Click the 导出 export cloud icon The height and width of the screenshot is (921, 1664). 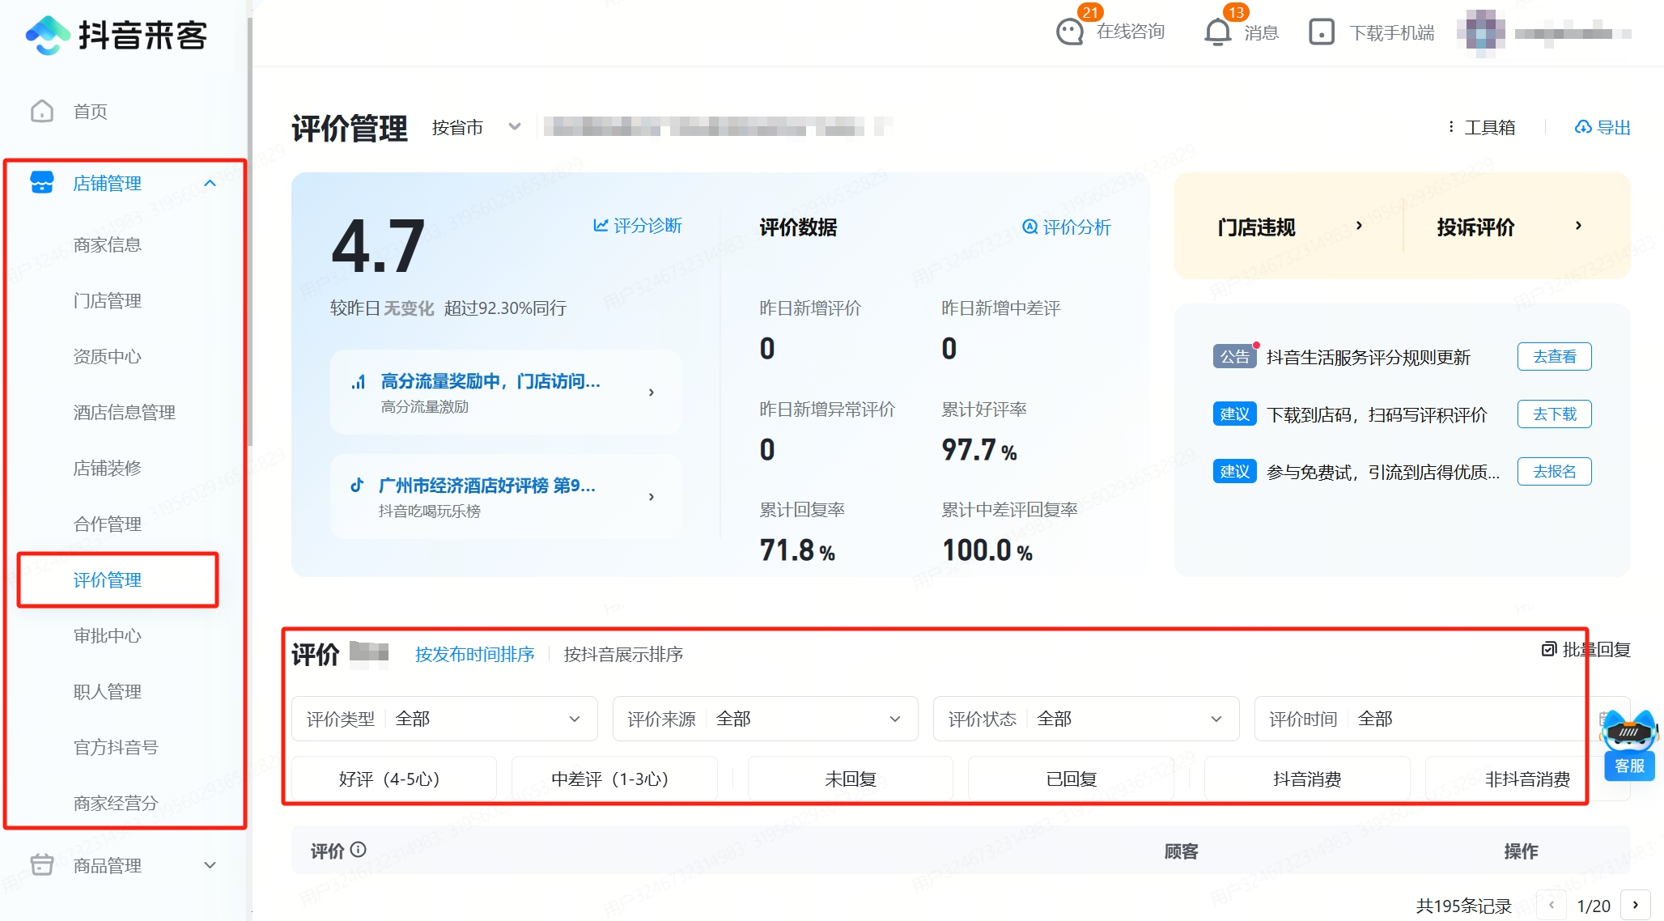point(1583,127)
